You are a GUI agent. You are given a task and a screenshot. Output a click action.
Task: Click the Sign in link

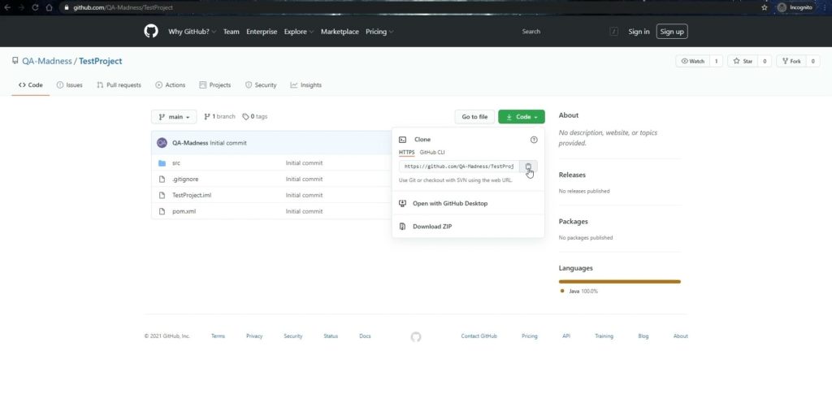point(639,32)
